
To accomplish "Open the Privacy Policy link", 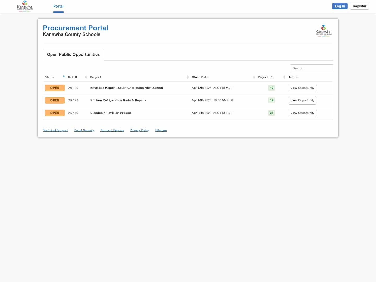I will [x=139, y=130].
